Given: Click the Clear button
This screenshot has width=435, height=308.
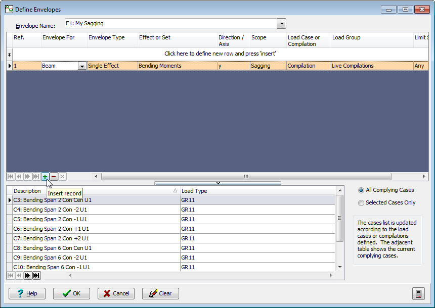Looking at the screenshot, I should [160, 293].
